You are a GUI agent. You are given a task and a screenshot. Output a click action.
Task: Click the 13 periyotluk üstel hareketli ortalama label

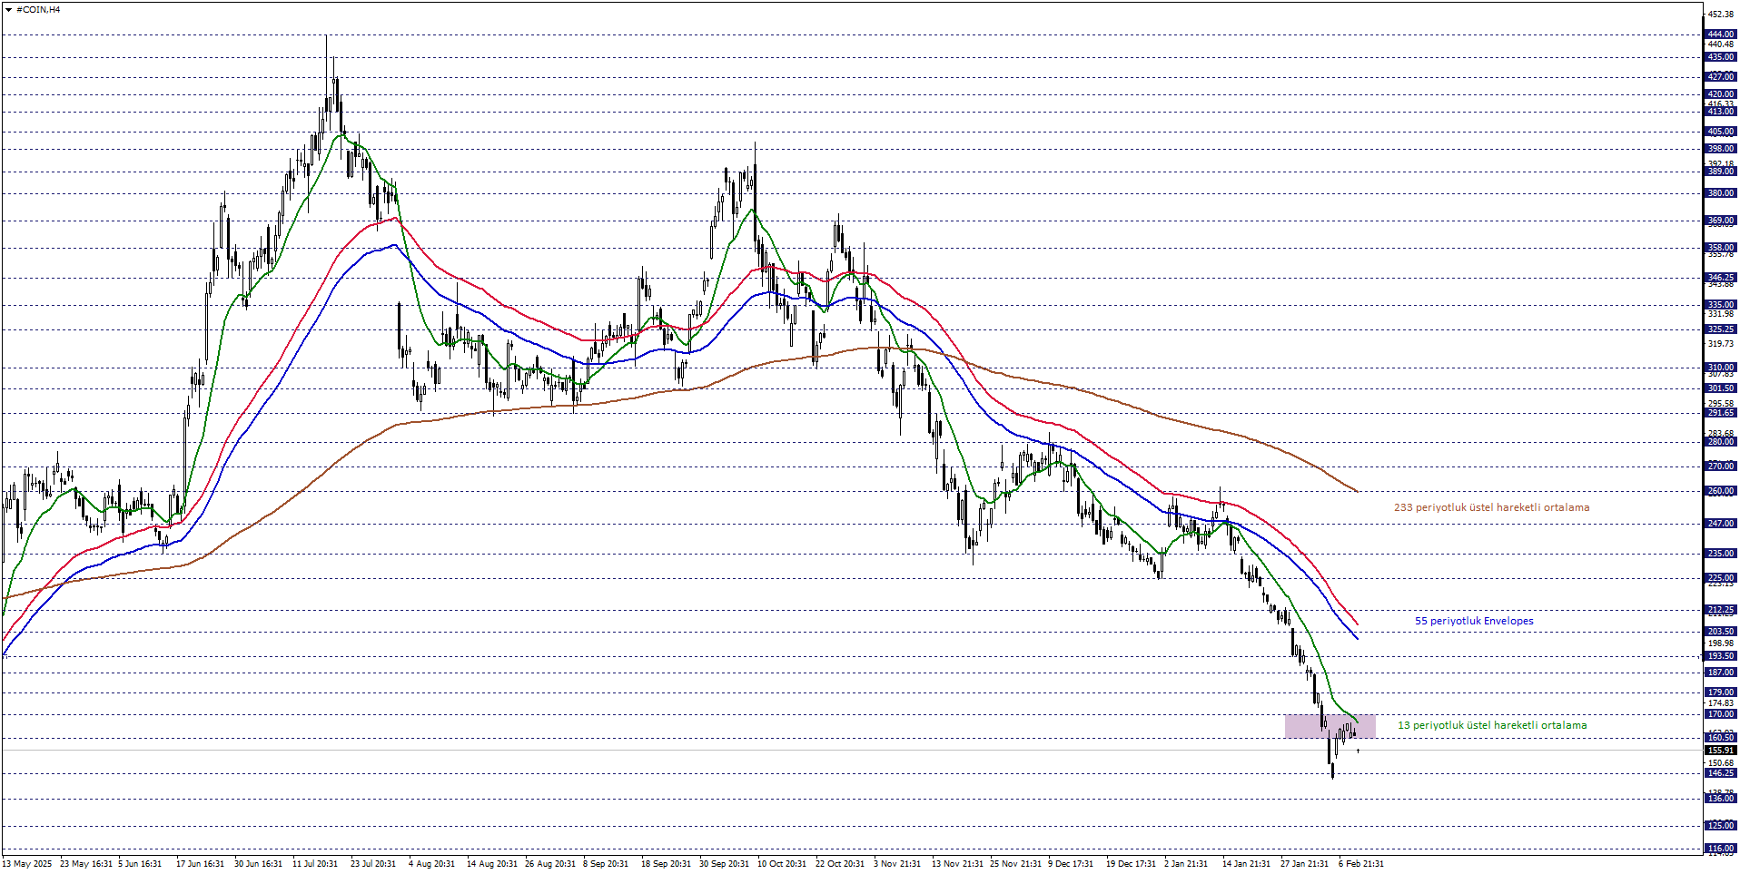(1492, 725)
